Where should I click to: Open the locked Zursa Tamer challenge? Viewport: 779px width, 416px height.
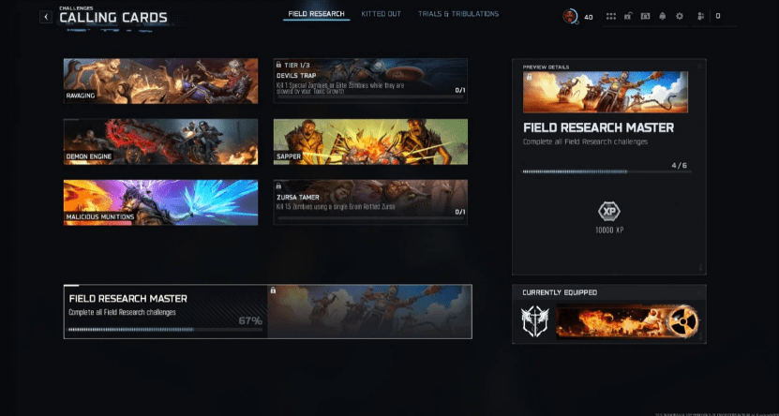(369, 201)
